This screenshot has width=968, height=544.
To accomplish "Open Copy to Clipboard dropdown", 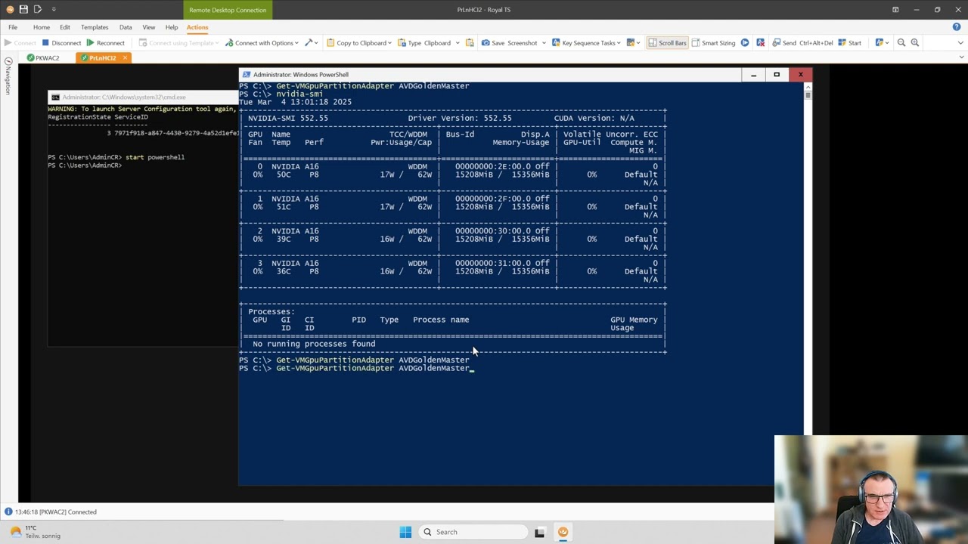I will pos(359,43).
